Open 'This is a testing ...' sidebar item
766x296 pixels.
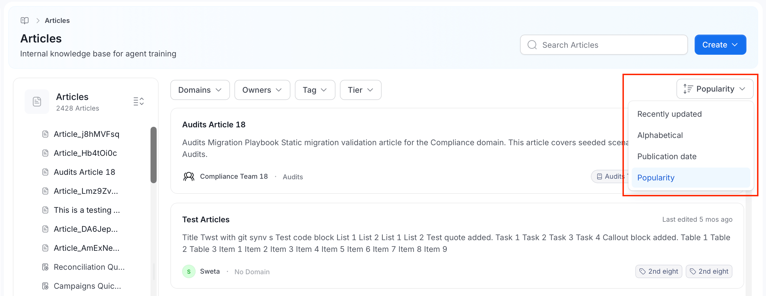coord(86,210)
